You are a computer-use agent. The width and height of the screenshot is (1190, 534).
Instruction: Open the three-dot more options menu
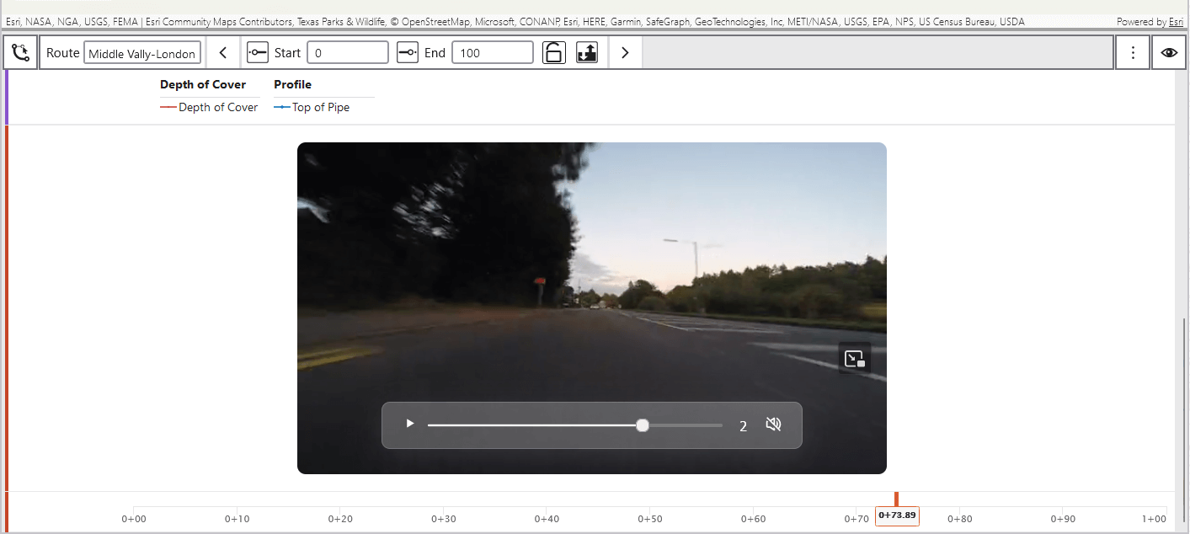(x=1133, y=53)
